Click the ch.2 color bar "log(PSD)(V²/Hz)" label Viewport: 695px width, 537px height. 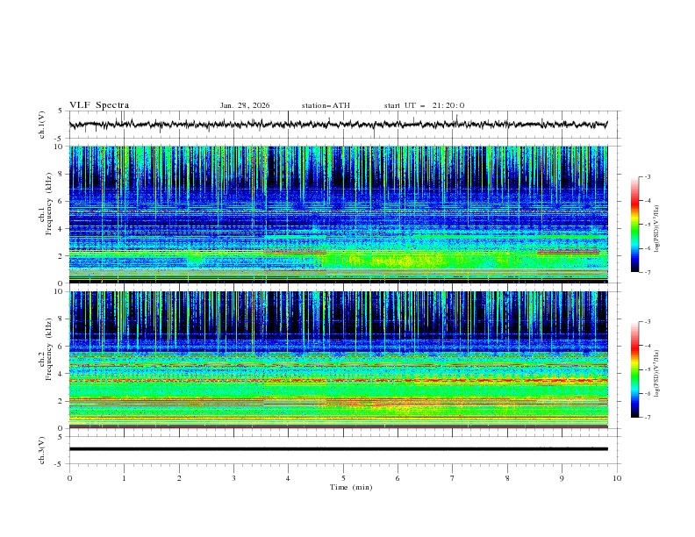pyautogui.click(x=656, y=374)
